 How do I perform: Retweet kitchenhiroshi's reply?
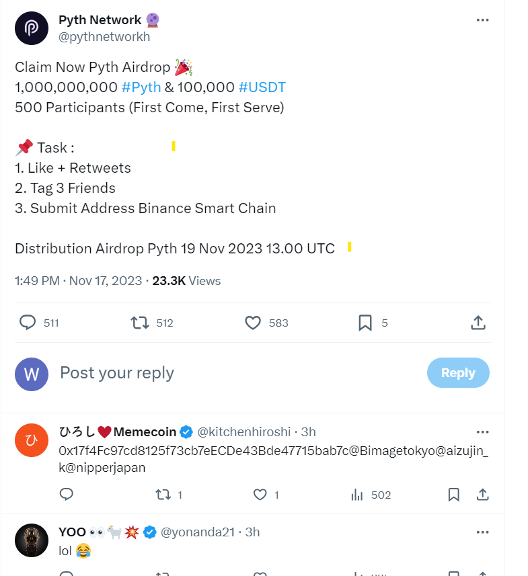pos(163,495)
